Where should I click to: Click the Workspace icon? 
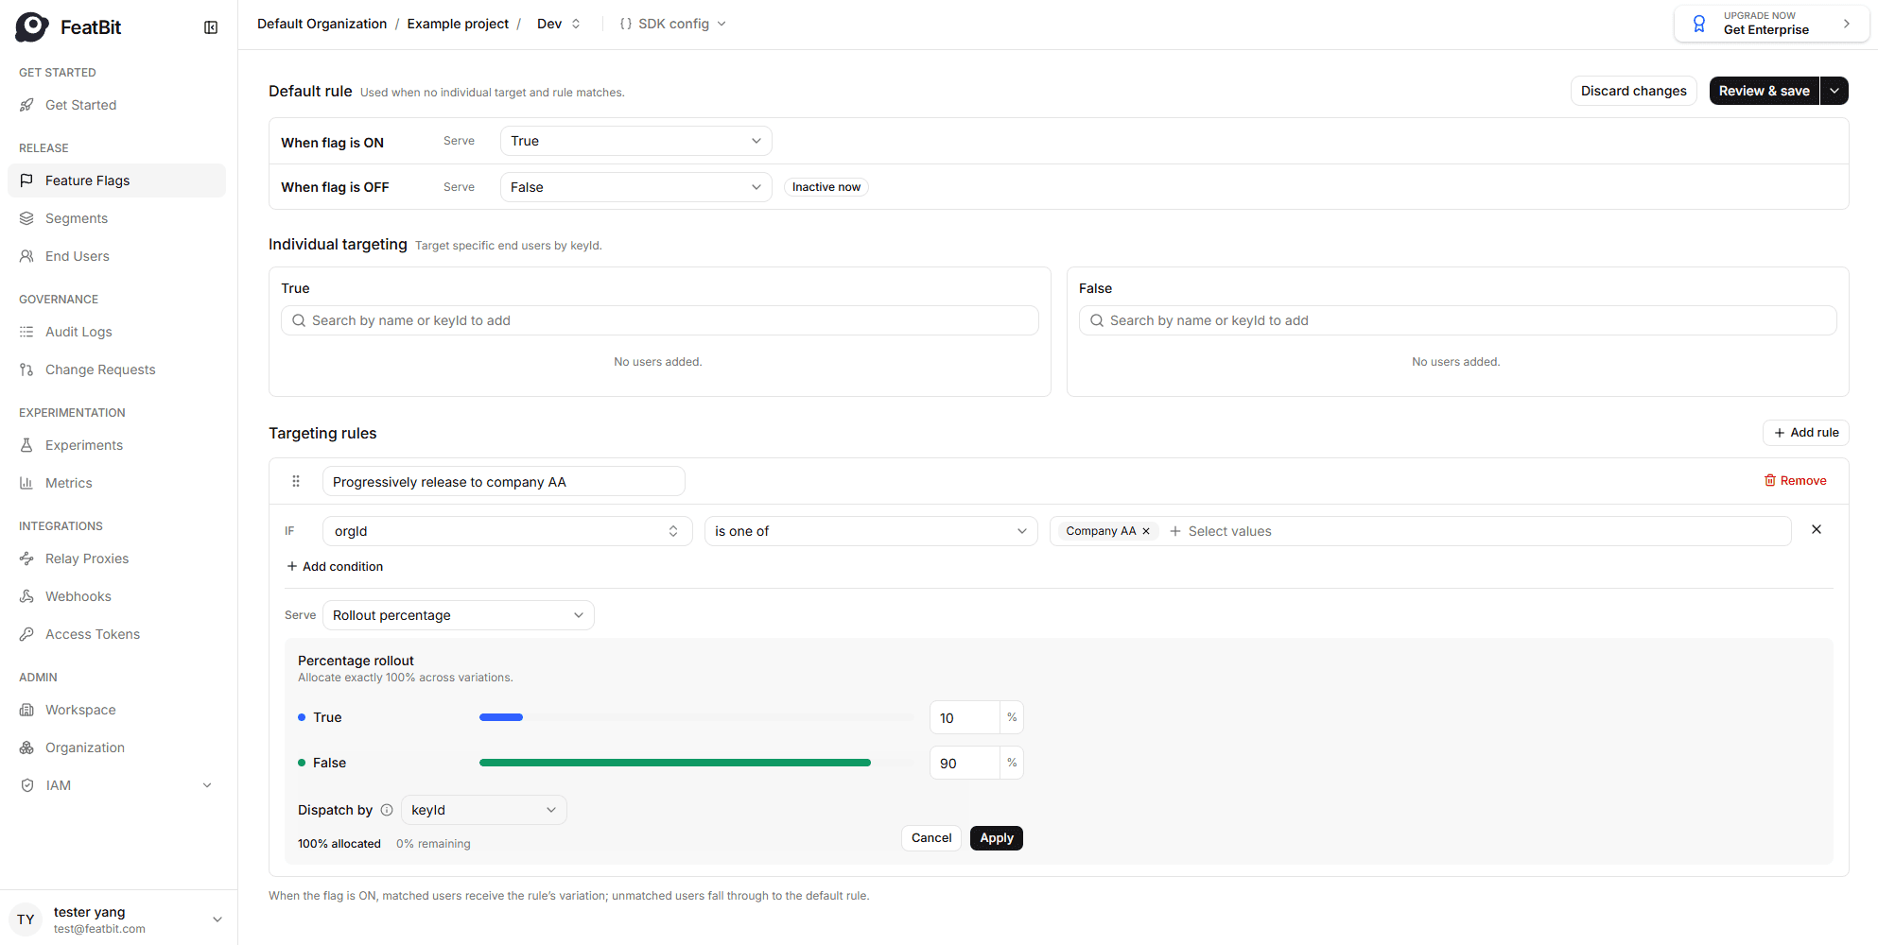(26, 710)
